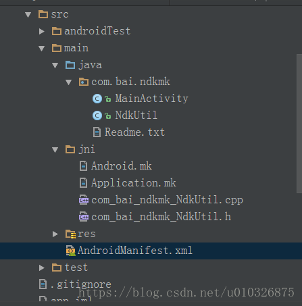302x306 pixels.
Task: Click the C++ icon of com_bai_ndkmk_NdkUtil.cpp
Action: [x=84, y=200]
